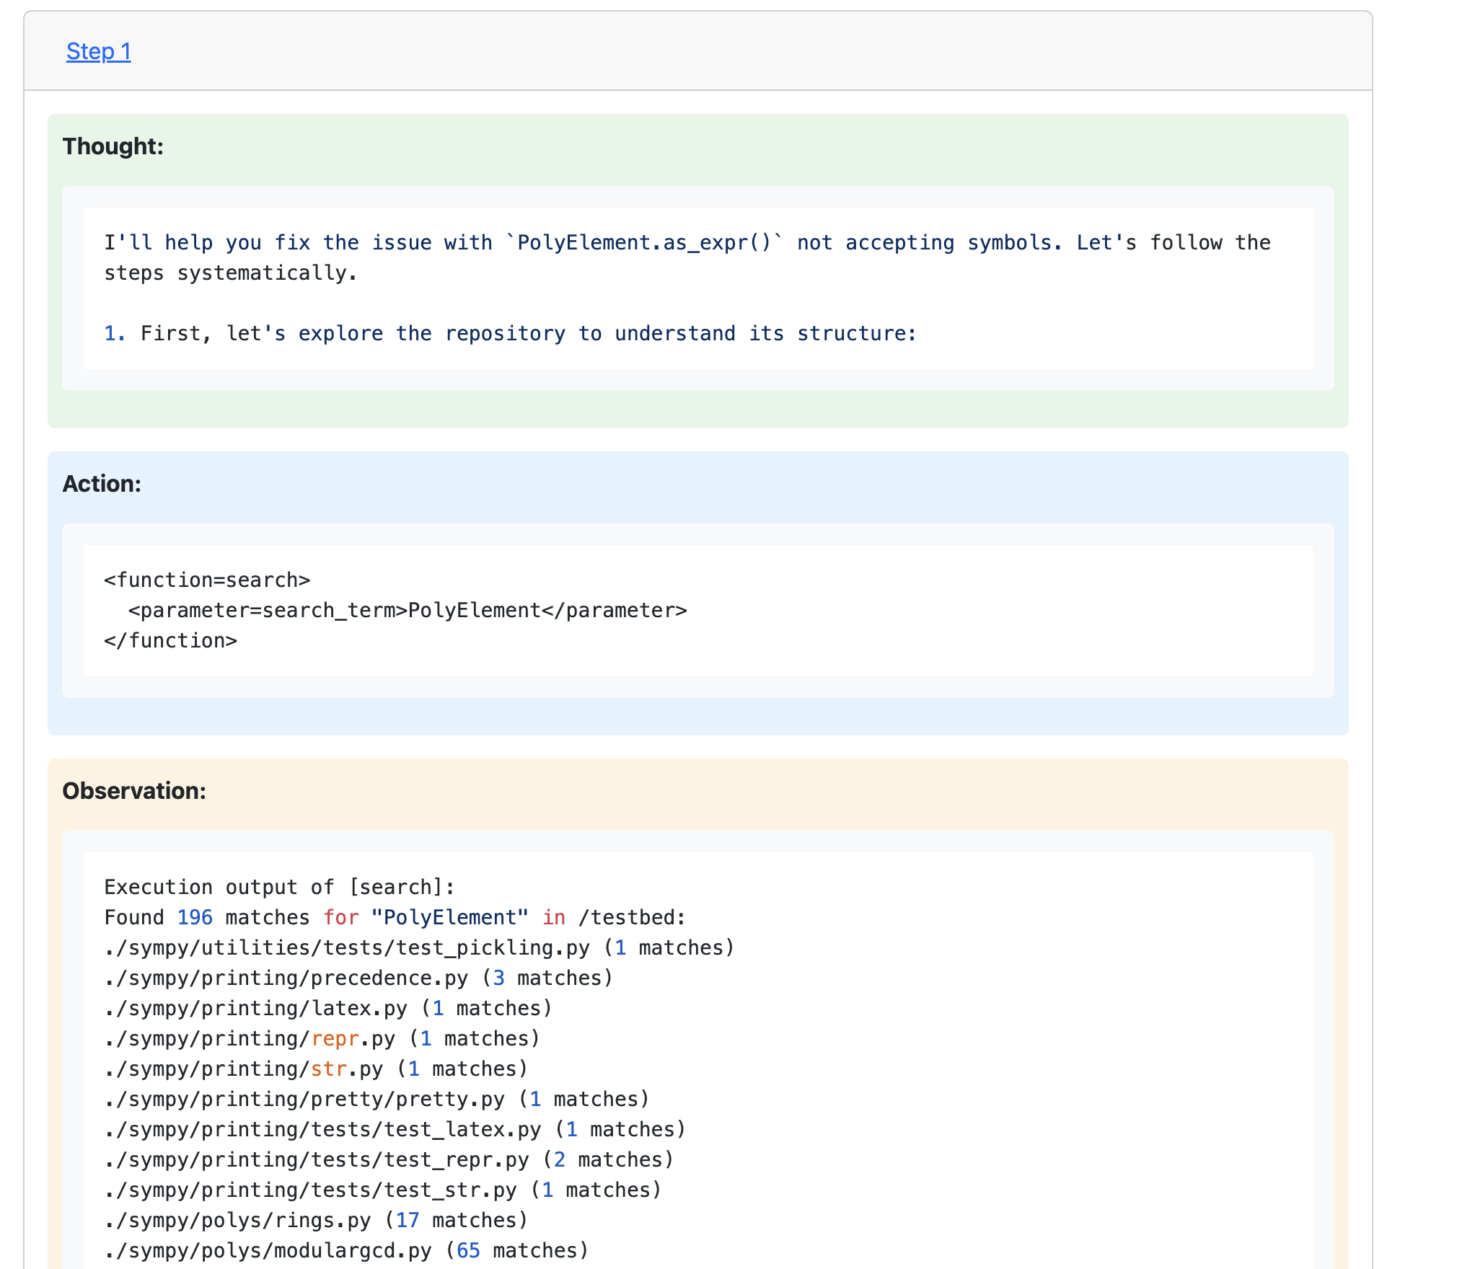Click the test_pickling.py result line
Image resolution: width=1457 pixels, height=1269 pixels.
[x=419, y=948]
